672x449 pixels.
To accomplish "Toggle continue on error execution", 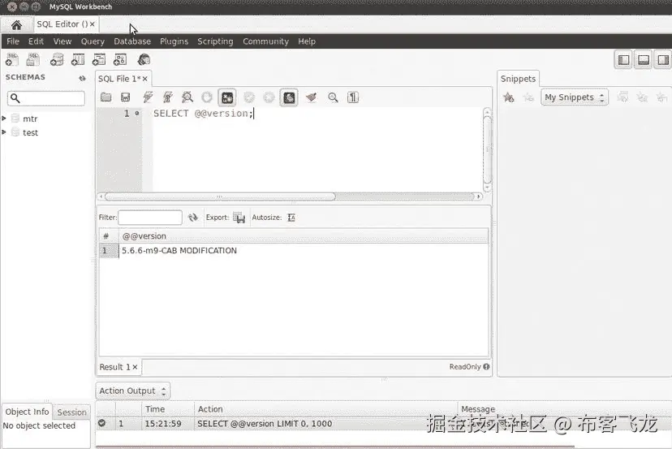I will pos(227,97).
